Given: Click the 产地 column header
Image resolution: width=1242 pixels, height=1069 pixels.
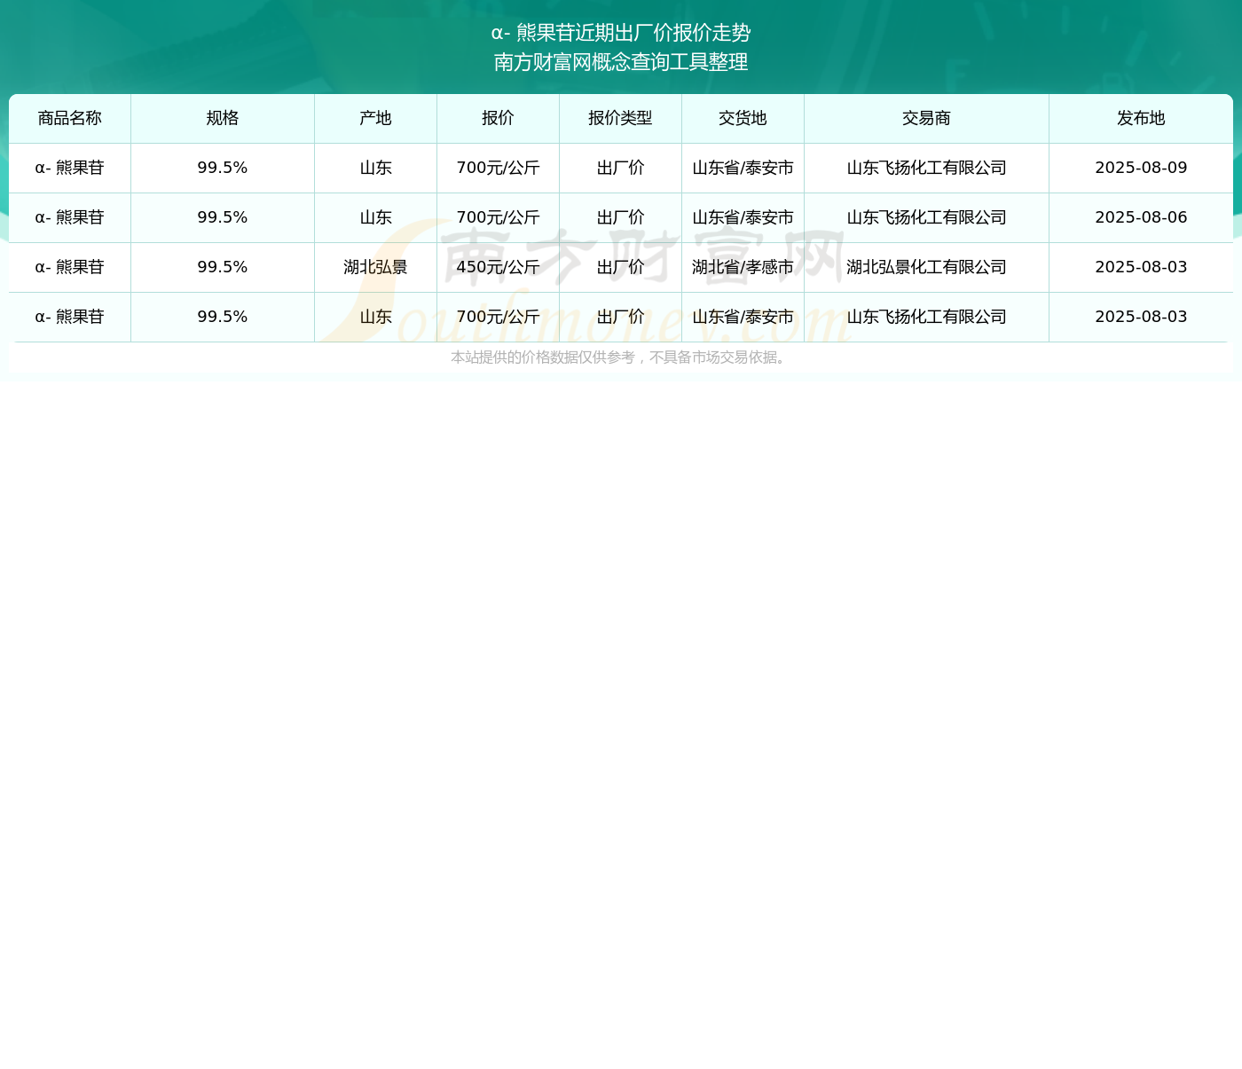Looking at the screenshot, I should 375,118.
